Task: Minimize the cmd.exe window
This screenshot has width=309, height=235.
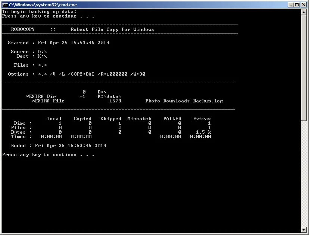Action: (291, 5)
